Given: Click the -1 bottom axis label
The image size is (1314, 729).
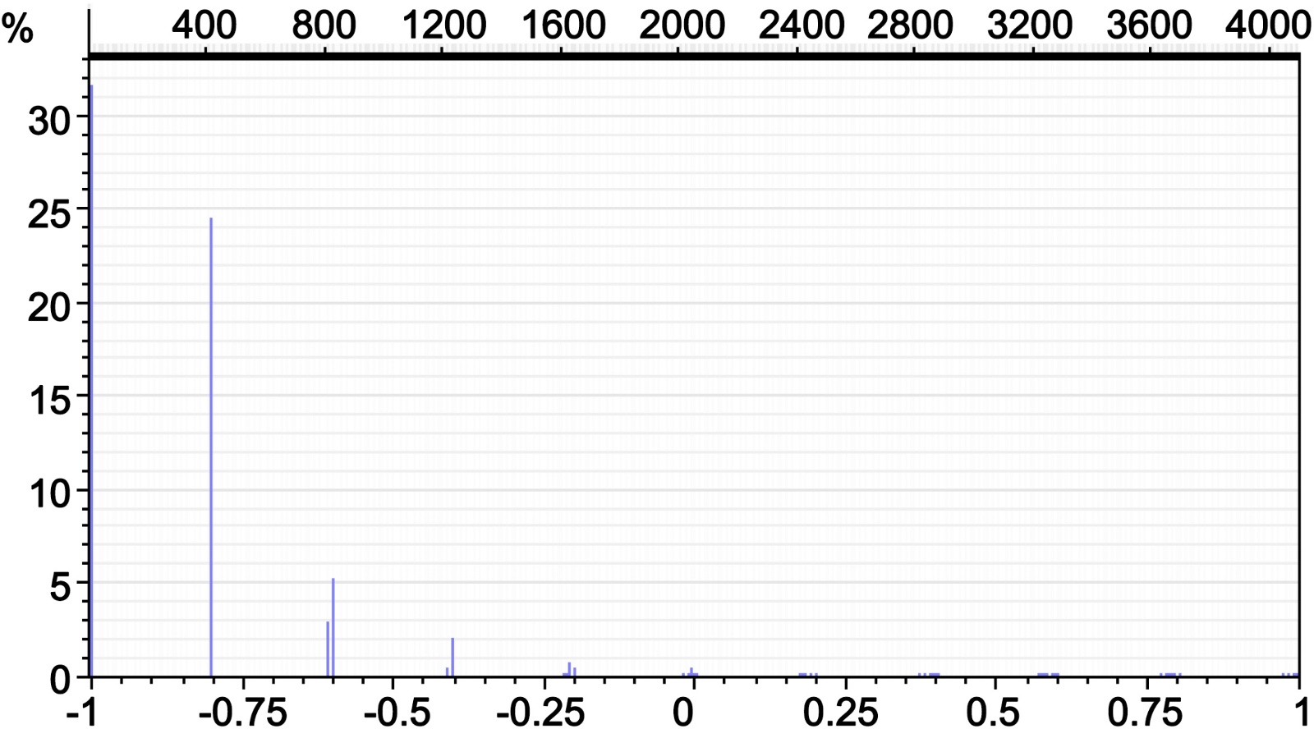Looking at the screenshot, I should click(x=81, y=713).
